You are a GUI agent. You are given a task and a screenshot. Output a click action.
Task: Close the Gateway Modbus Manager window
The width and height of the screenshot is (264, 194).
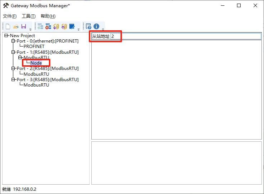(x=255, y=5)
